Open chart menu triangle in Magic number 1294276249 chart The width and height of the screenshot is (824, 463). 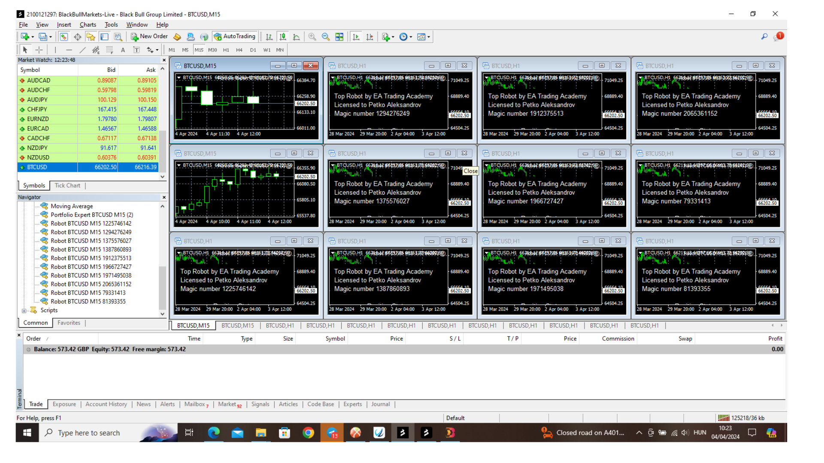(333, 78)
